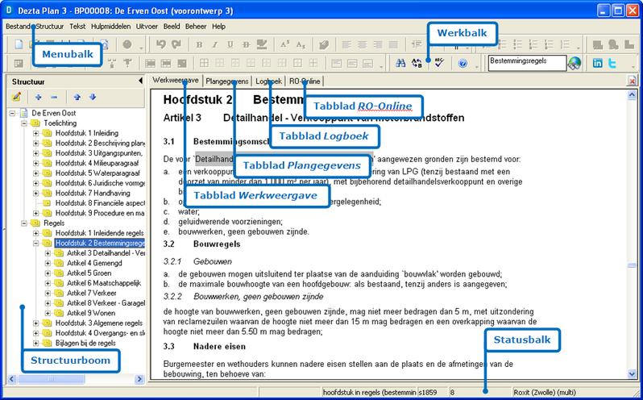Expand Hoofdstuk 4 Milieuparagraaf node

(x=36, y=163)
